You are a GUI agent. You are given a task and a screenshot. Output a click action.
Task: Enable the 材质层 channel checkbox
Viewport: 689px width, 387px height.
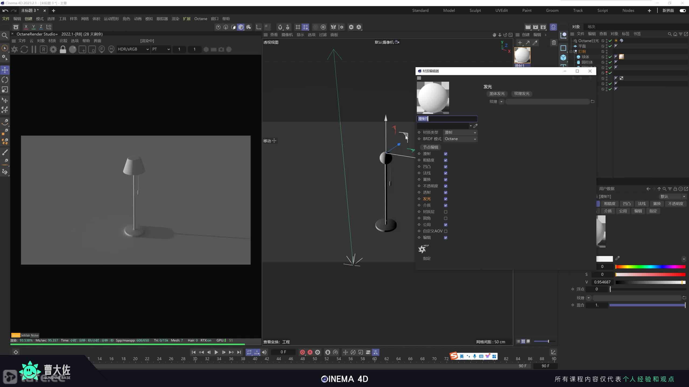[446, 212]
